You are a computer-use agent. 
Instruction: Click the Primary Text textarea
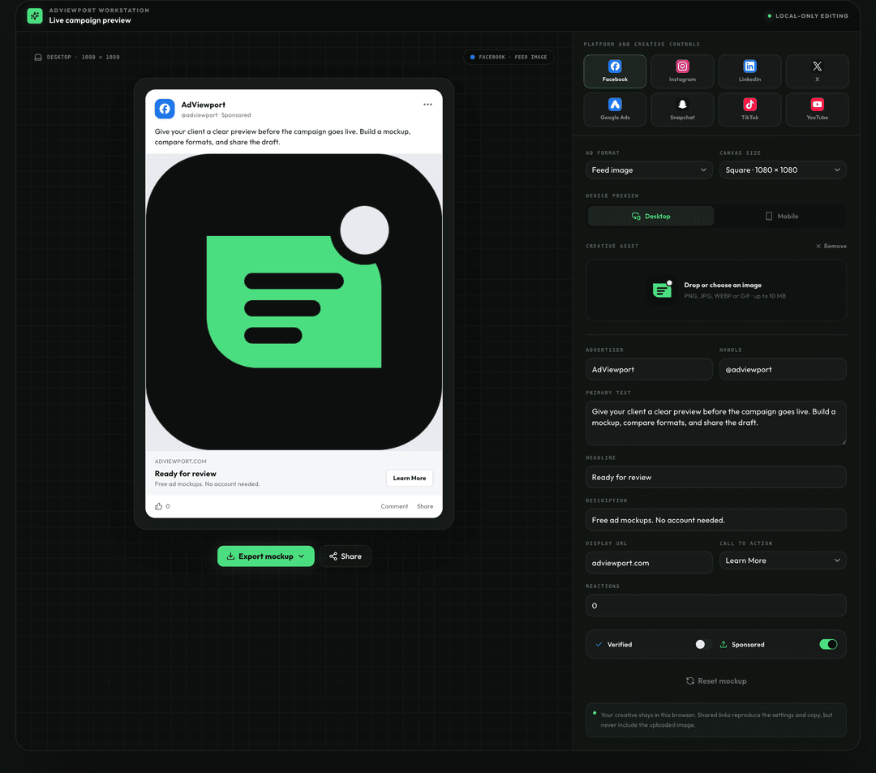click(x=715, y=423)
